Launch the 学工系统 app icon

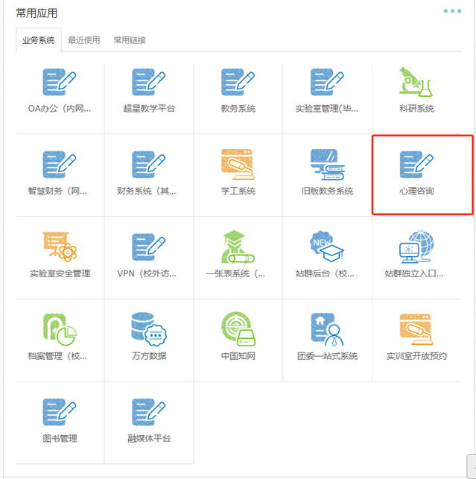pyautogui.click(x=238, y=165)
